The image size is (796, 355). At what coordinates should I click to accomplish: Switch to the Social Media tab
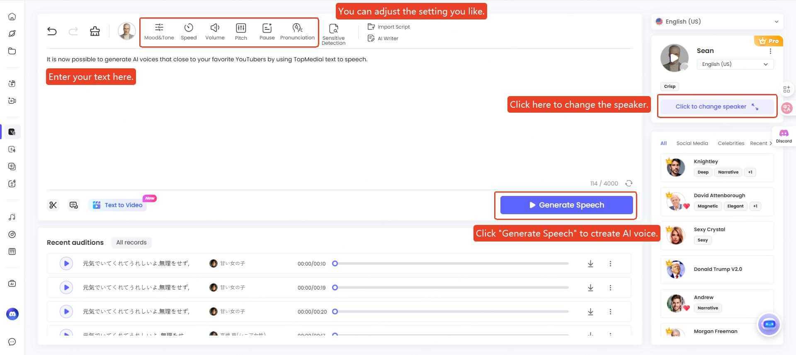click(692, 143)
